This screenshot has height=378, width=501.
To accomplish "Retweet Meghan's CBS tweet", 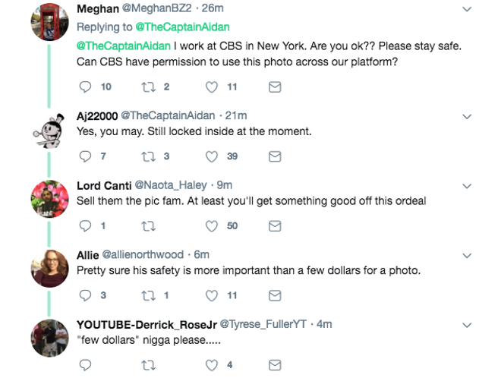I will [149, 87].
